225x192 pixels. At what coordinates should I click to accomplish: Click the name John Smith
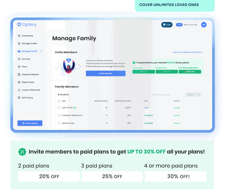click(x=67, y=108)
